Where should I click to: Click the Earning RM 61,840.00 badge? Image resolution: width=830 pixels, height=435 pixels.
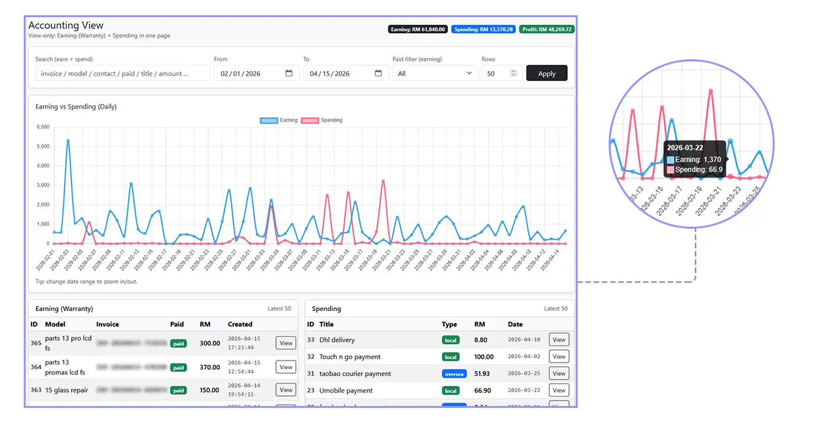pyautogui.click(x=418, y=29)
